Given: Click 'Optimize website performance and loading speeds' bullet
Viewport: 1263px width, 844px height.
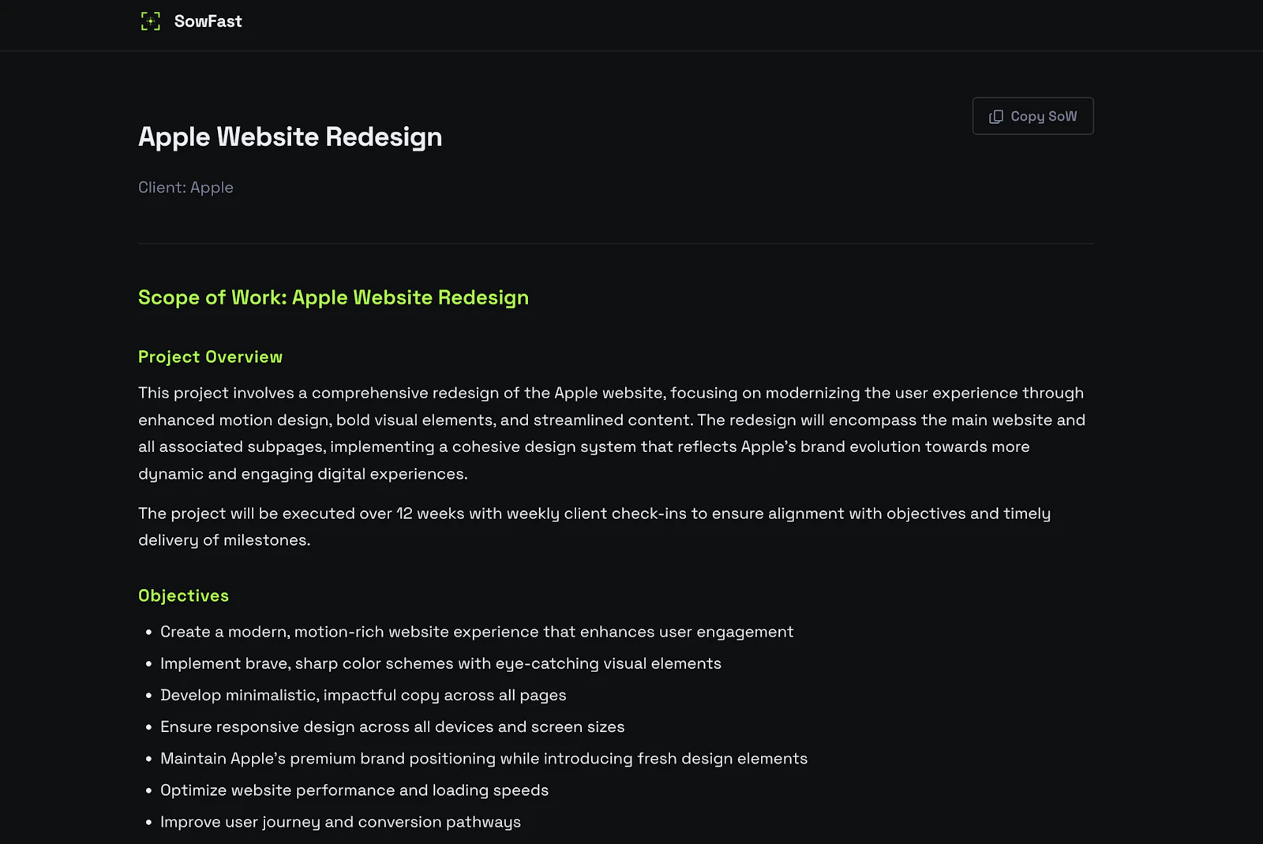Looking at the screenshot, I should click(x=354, y=790).
